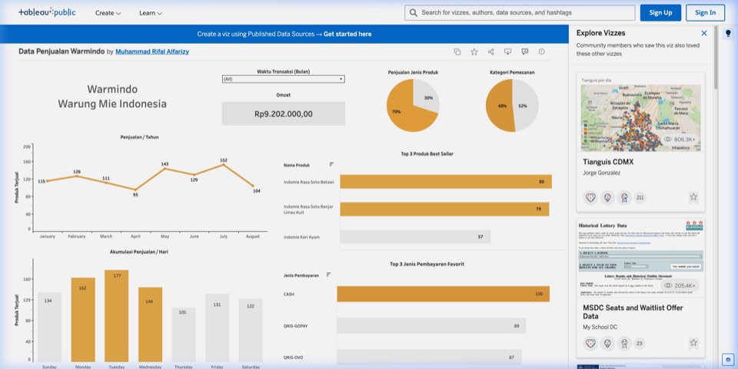This screenshot has width=738, height=369.
Task: Focus the search vizzes input field
Action: click(520, 13)
